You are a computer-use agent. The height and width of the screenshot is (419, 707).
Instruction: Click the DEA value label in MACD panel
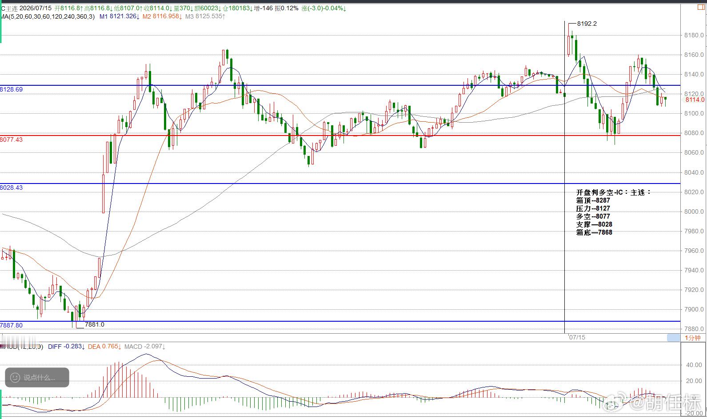[x=104, y=347]
